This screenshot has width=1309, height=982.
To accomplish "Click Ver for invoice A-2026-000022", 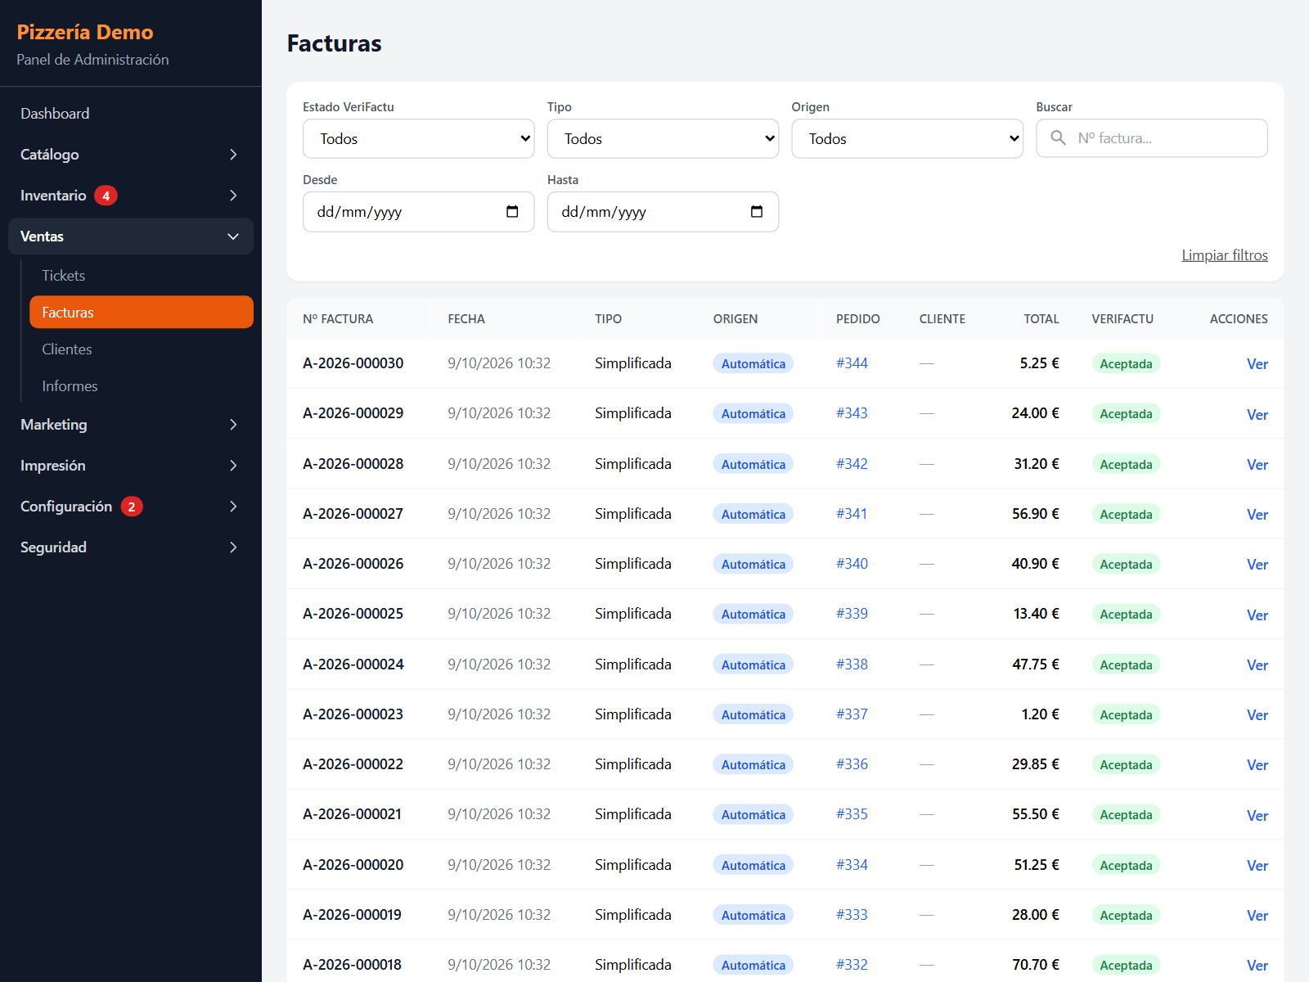I will coord(1257,765).
